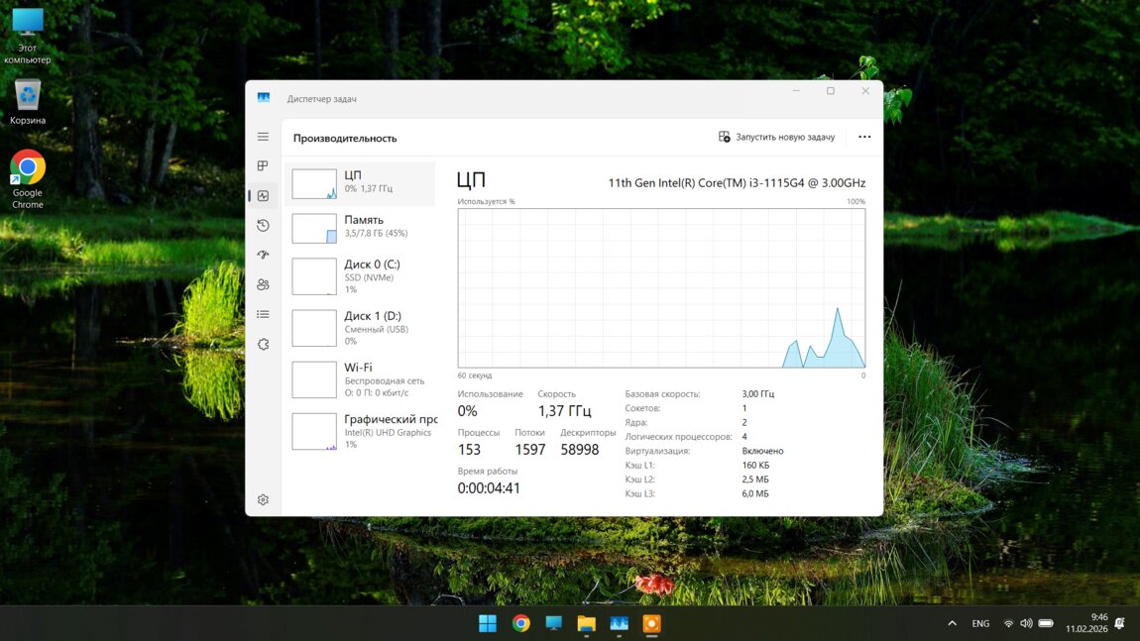Switch to the Users page icon
Screen dimensions: 1140x641
click(263, 285)
